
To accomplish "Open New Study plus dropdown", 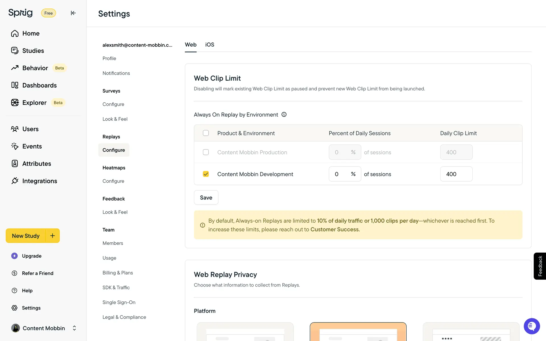I will [x=53, y=236].
